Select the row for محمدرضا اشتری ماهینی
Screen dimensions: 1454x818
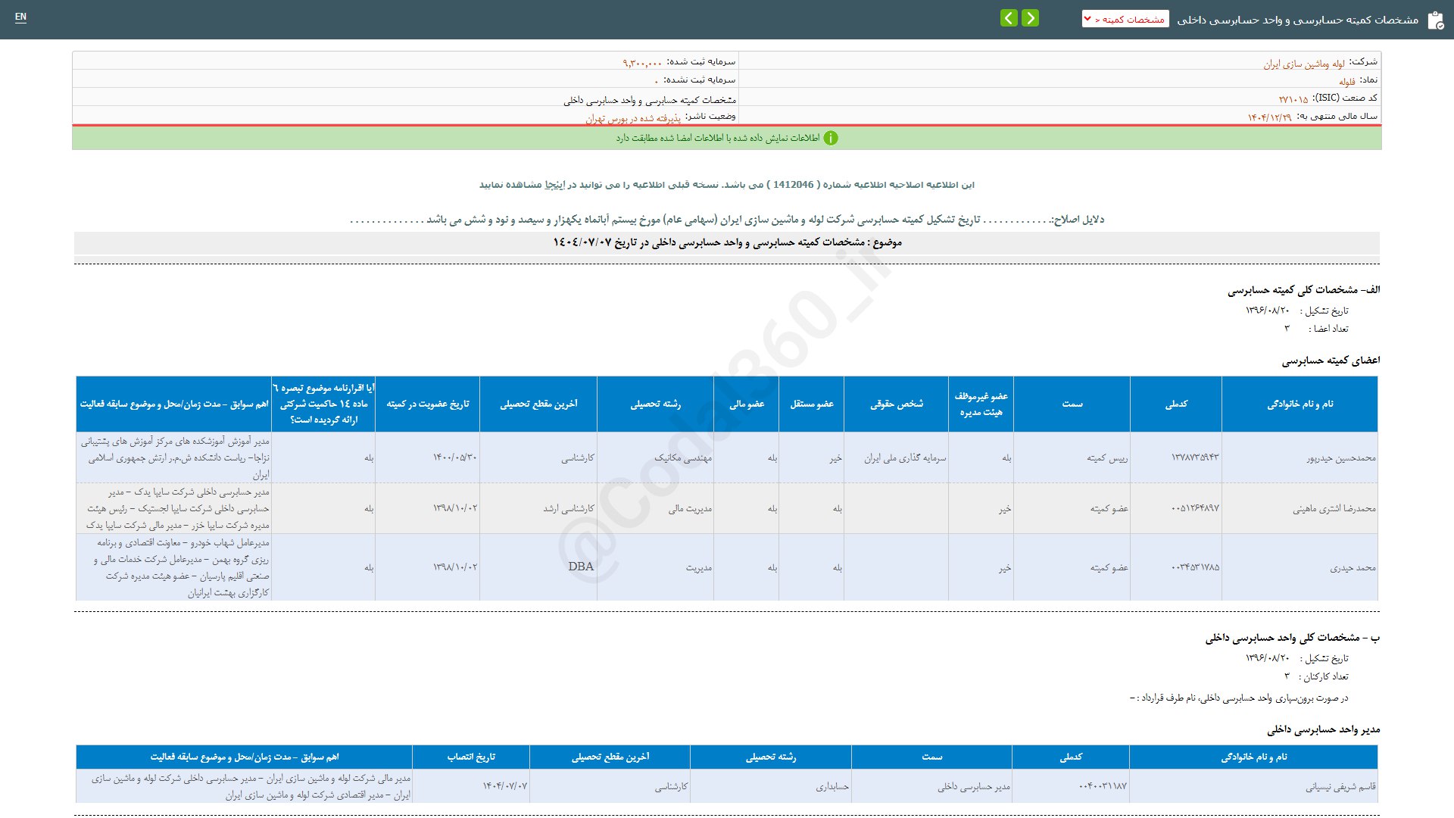click(x=1334, y=509)
